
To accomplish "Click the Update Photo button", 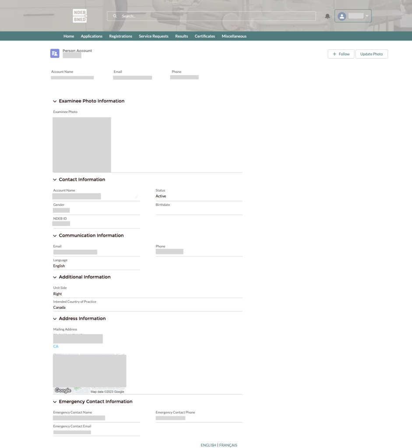I will [371, 54].
